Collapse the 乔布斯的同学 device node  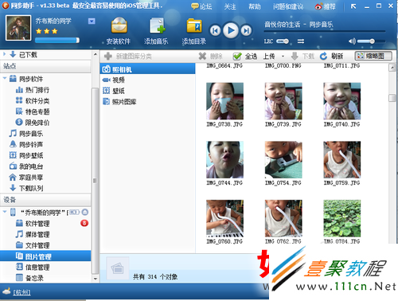tap(5, 212)
